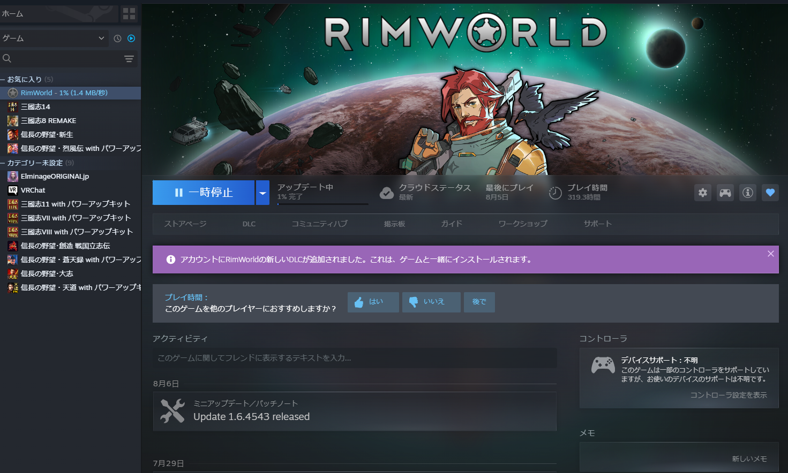Viewport: 788px width, 473px height.
Task: Click the 三國志8 REMAKE game icon
Action: click(13, 121)
